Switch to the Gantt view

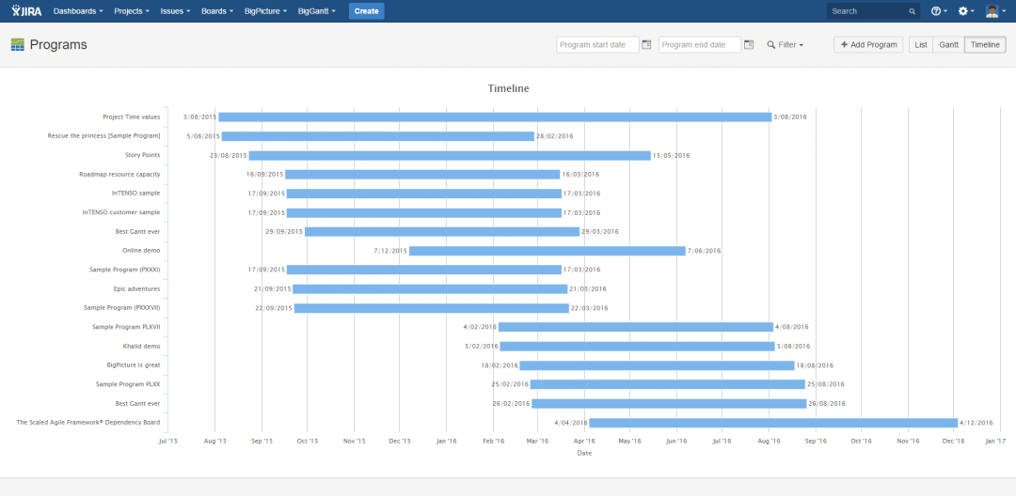[x=948, y=44]
